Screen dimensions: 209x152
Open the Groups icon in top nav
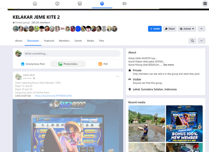tap(102, 3)
